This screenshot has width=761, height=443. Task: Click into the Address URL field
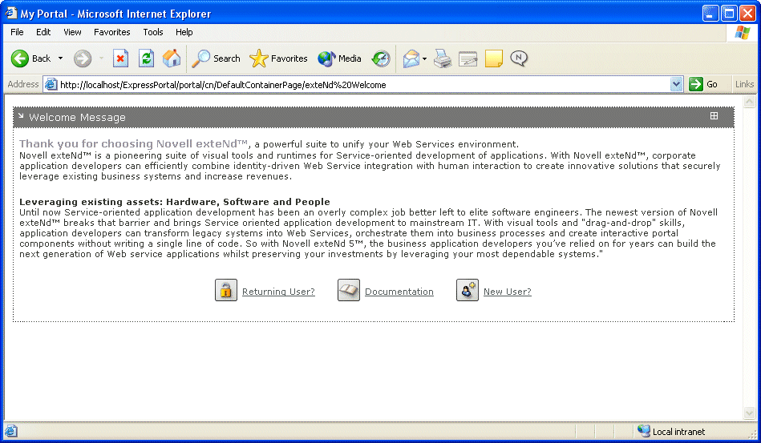[364, 85]
